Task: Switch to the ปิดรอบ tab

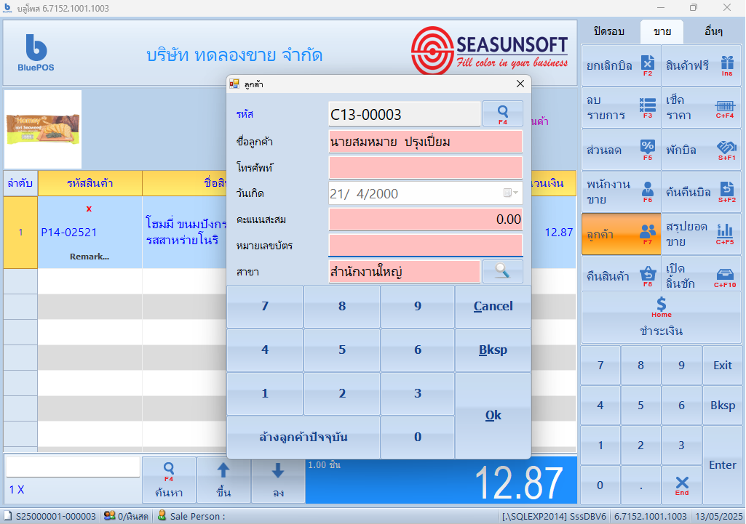Action: point(608,31)
